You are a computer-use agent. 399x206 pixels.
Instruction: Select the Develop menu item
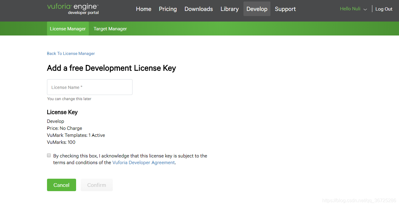click(x=257, y=9)
